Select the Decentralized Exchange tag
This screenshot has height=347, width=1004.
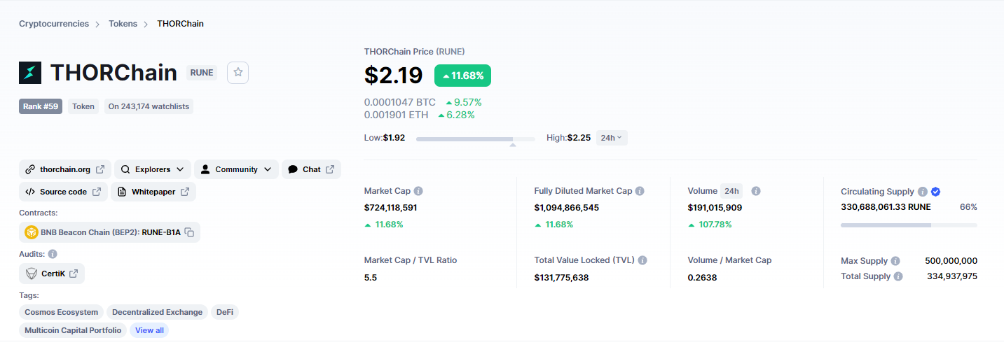point(157,312)
